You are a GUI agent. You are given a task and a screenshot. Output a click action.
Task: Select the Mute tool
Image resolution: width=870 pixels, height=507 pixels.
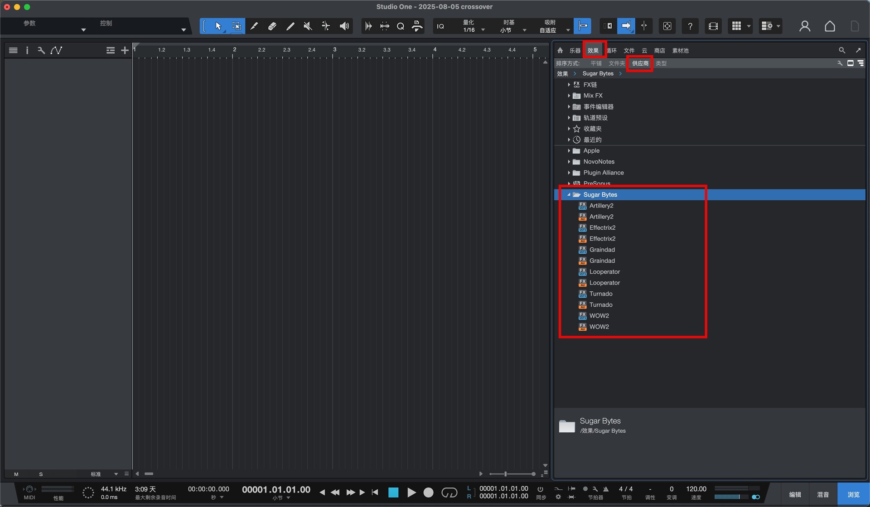[x=308, y=26]
